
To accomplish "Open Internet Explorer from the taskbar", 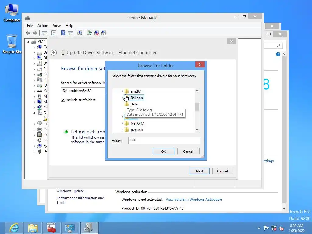I will (14, 228).
